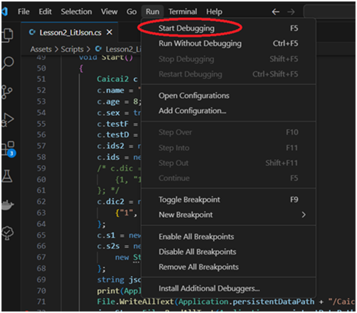The image size is (357, 313).
Task: Click the Assets breadcrumb
Action: point(41,49)
